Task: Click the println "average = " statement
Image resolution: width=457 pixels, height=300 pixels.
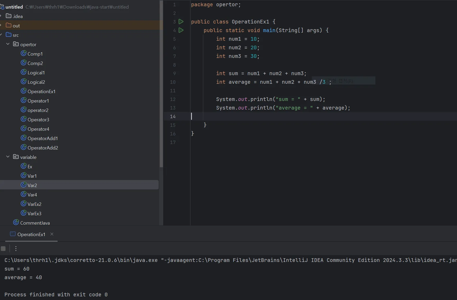Action: [283, 108]
